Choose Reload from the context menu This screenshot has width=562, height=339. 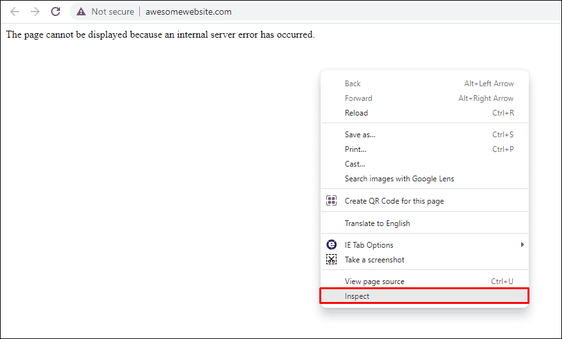point(425,113)
